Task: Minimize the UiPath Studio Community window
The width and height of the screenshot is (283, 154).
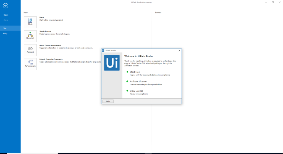Action: 266,2
